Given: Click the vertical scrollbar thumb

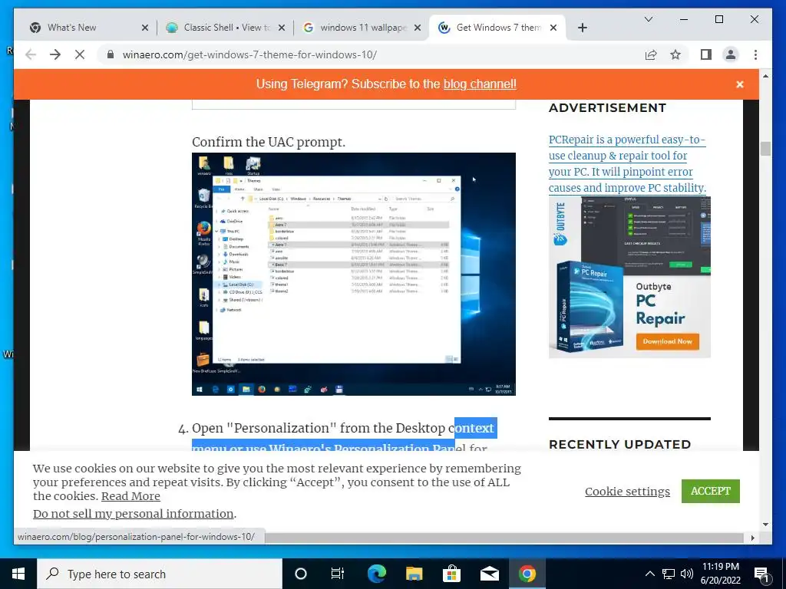Looking at the screenshot, I should (765, 149).
